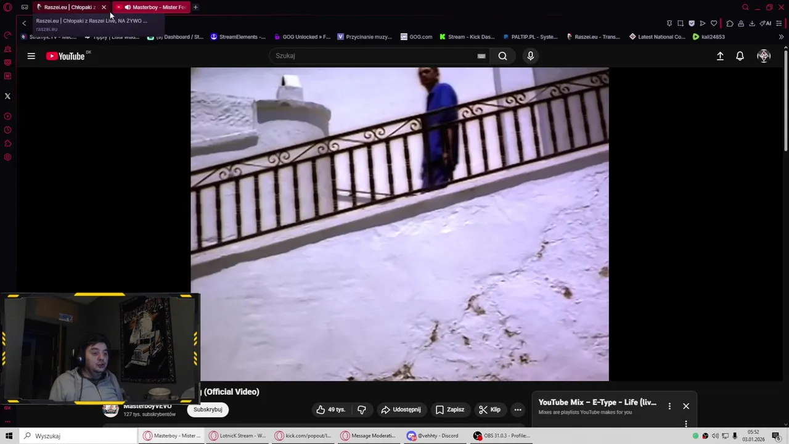
Task: Click the YouTube upload/create arrow icon
Action: (x=720, y=56)
